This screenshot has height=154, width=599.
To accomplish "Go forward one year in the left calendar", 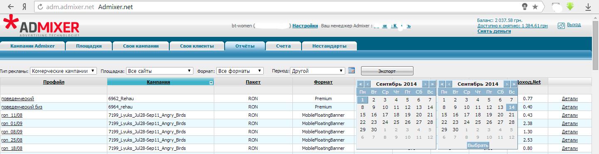I will (x=432, y=84).
